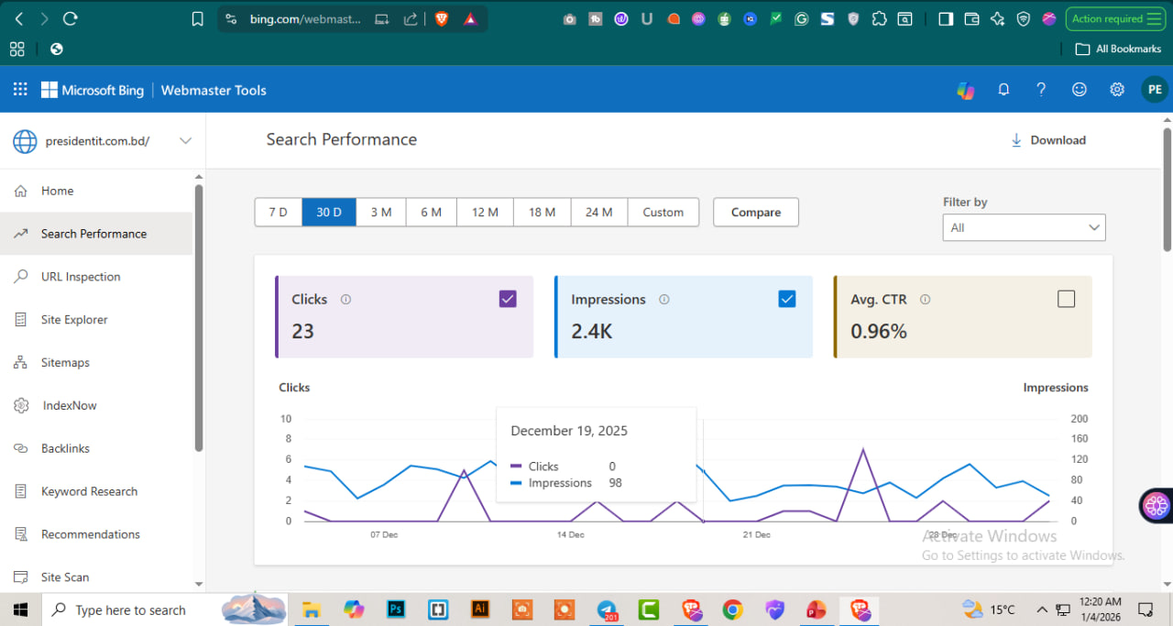Click the Impressions info icon

[x=664, y=300]
